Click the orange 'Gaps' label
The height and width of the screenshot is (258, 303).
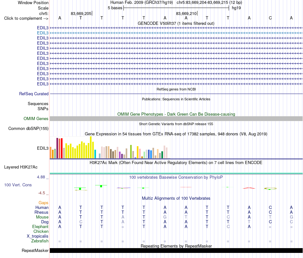(43, 203)
